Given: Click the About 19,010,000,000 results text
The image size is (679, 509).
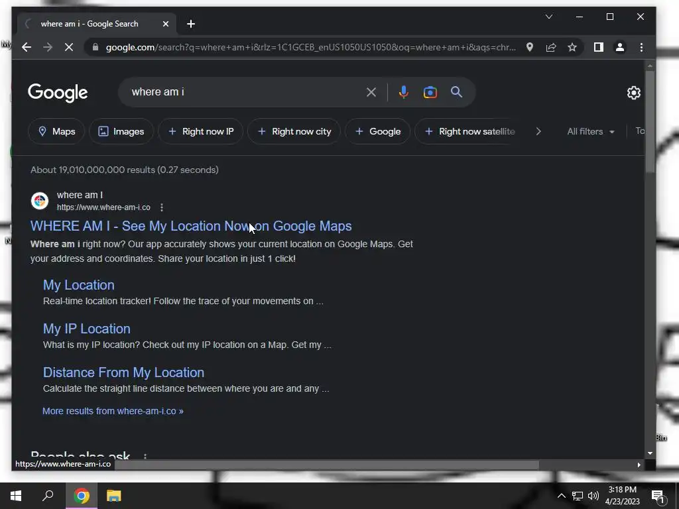Looking at the screenshot, I should pyautogui.click(x=124, y=170).
